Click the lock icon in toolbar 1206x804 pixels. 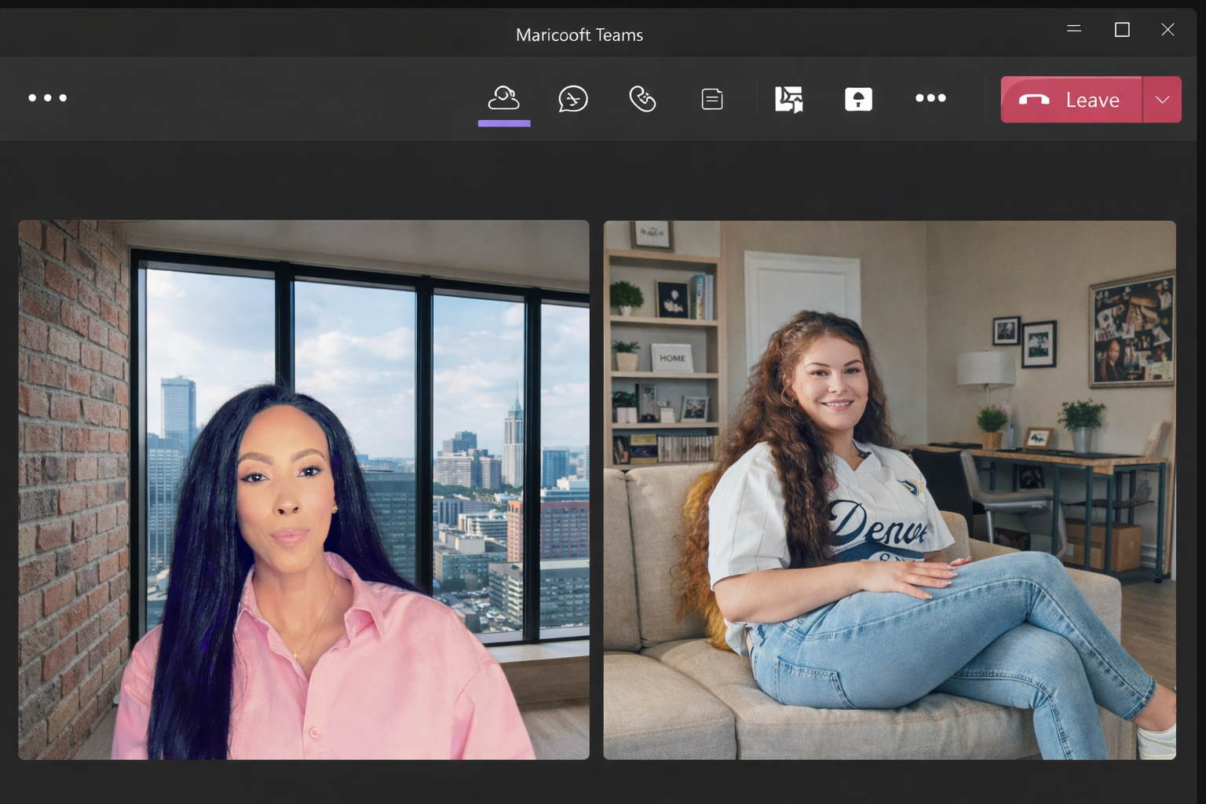pyautogui.click(x=858, y=99)
